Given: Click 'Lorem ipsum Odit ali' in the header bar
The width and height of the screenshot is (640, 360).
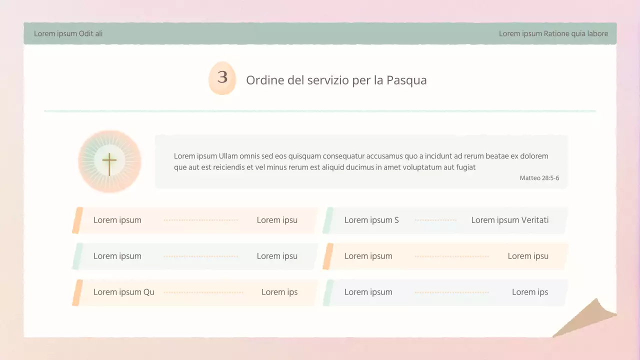Looking at the screenshot, I should (x=68, y=33).
